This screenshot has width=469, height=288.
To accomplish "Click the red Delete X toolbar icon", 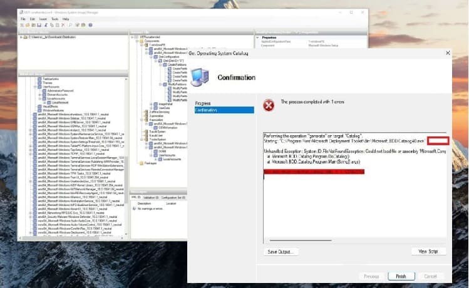I will click(x=63, y=25).
